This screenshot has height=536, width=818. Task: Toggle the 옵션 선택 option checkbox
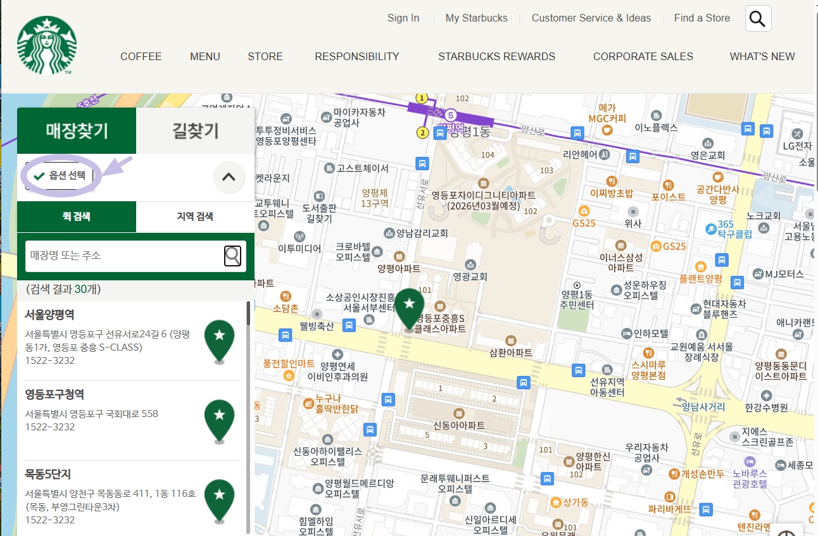[x=61, y=176]
